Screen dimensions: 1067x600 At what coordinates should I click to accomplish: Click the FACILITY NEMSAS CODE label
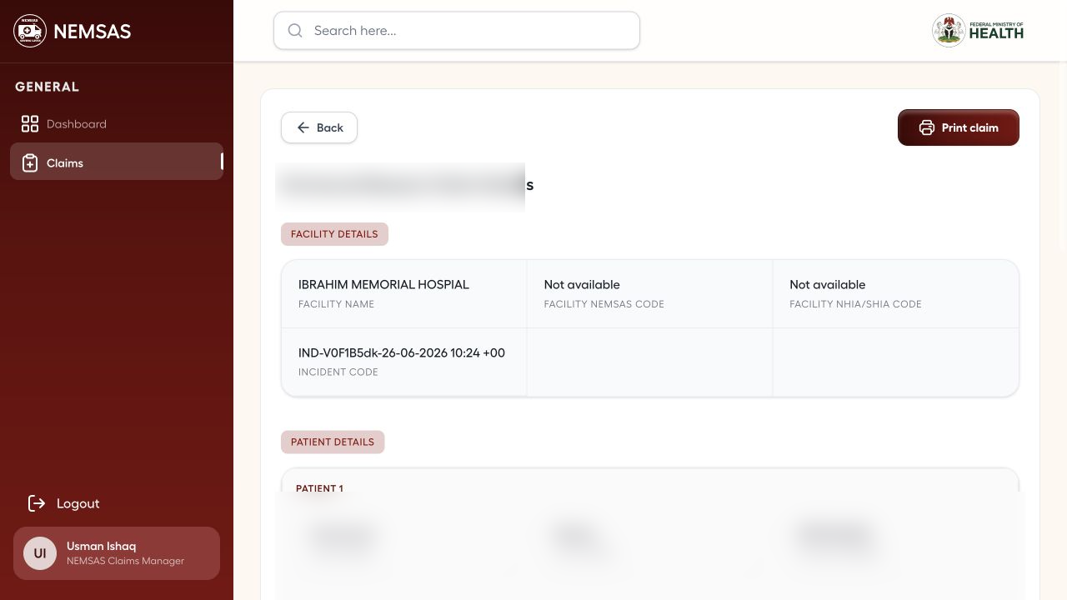coord(604,304)
